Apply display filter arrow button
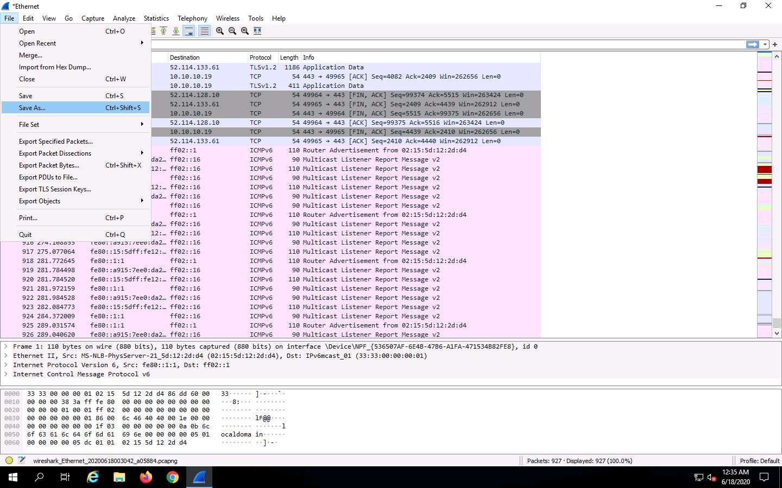The image size is (782, 488). (x=753, y=44)
